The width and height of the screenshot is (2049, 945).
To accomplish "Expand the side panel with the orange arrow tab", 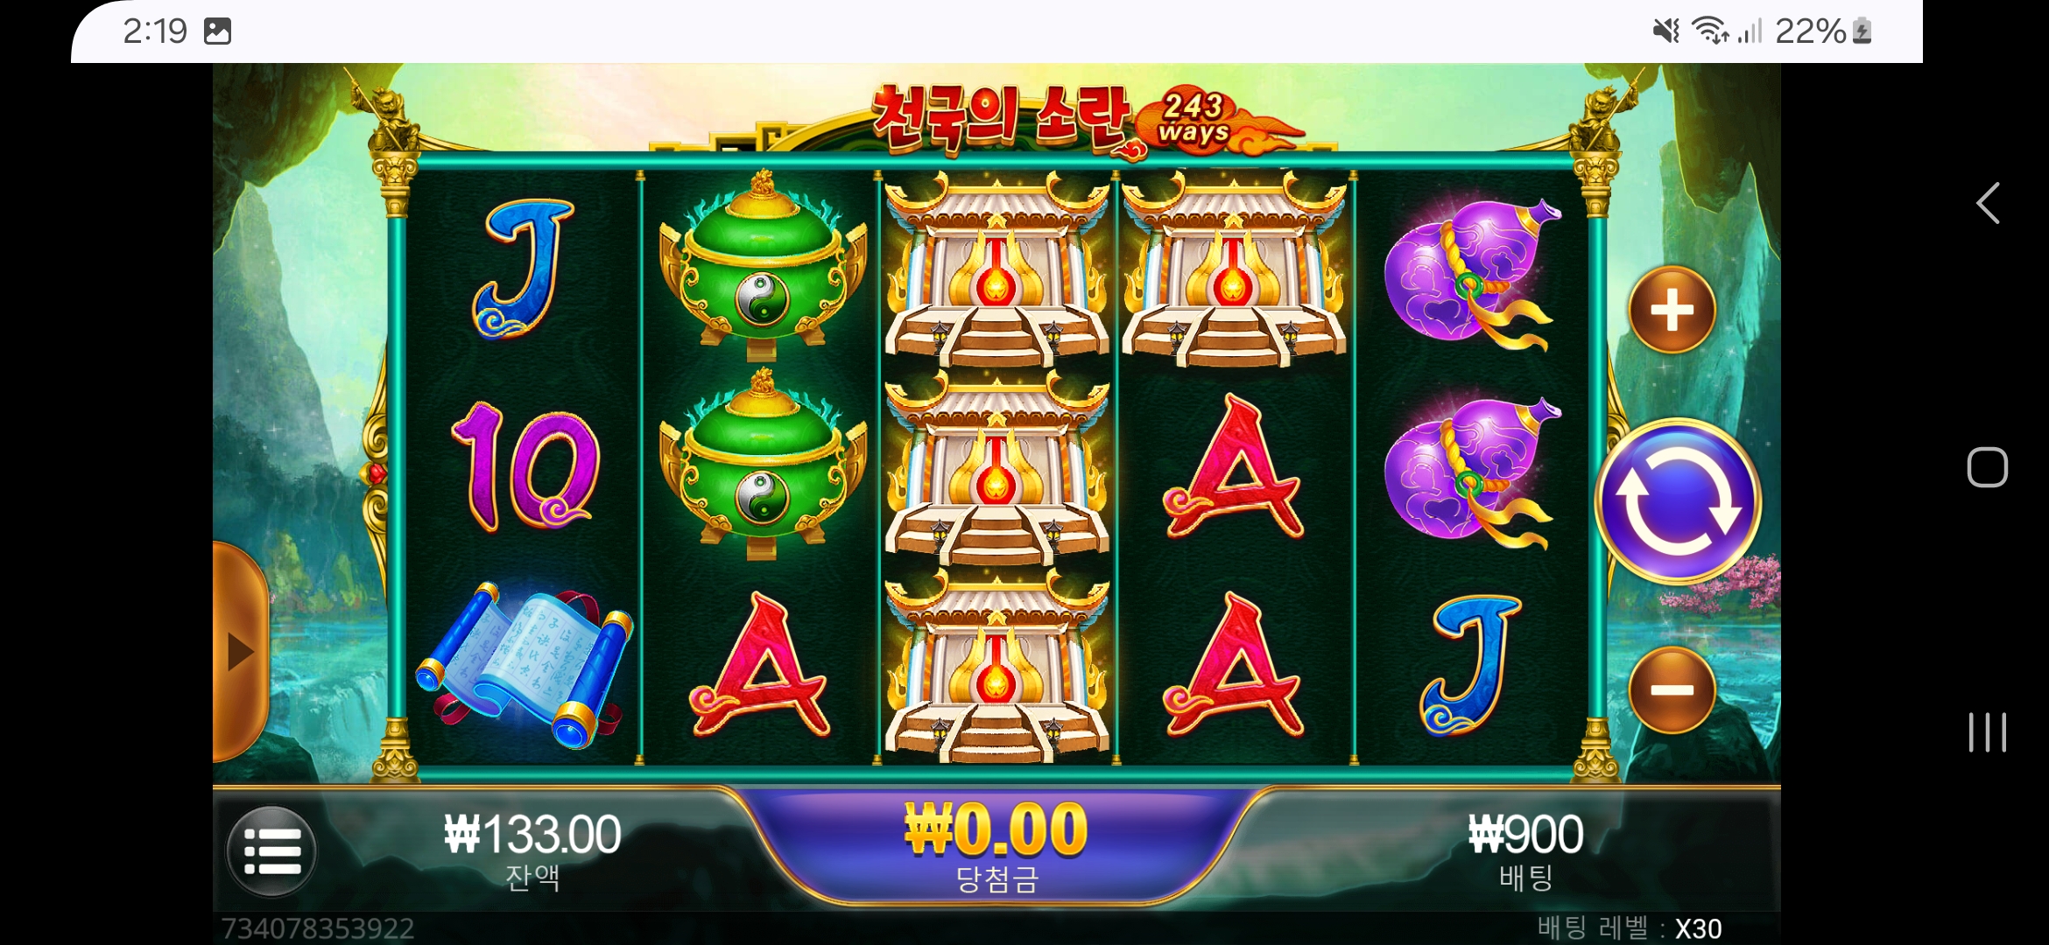I will tap(240, 652).
